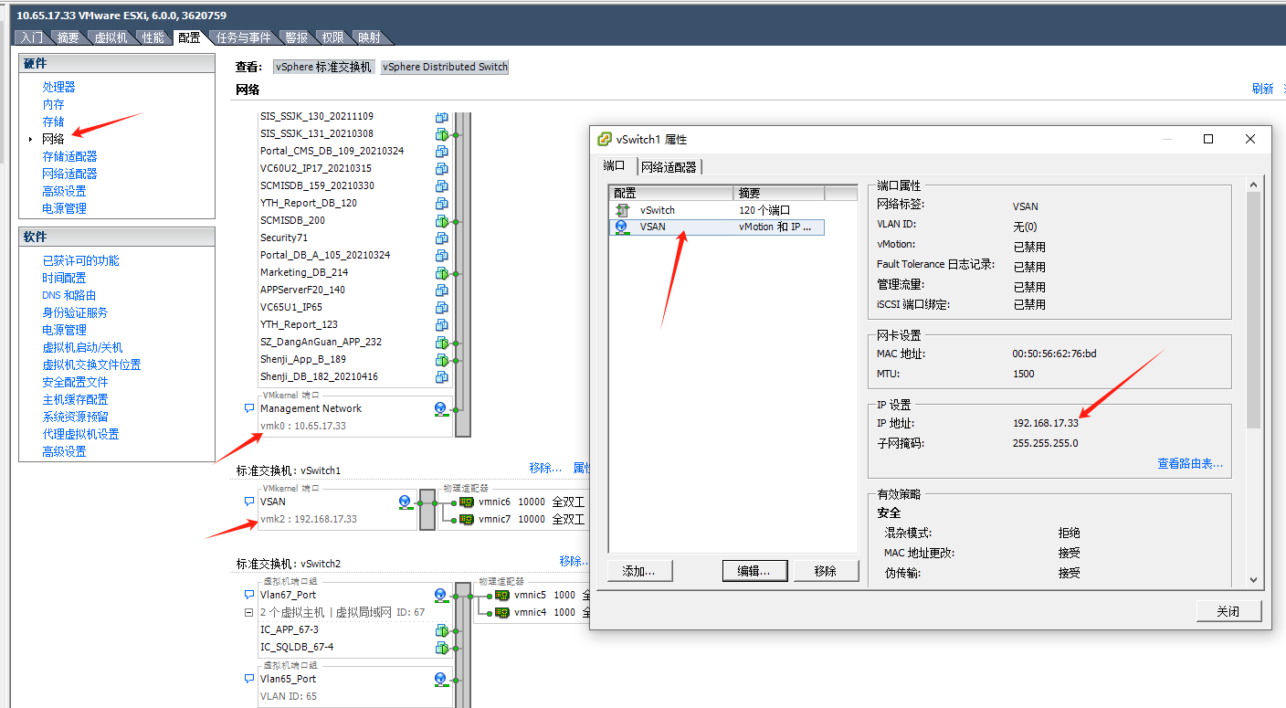Viewport: 1286px width, 708px height.
Task: Click VM icon beside VC60U2_IP17_20210315
Action: (442, 169)
